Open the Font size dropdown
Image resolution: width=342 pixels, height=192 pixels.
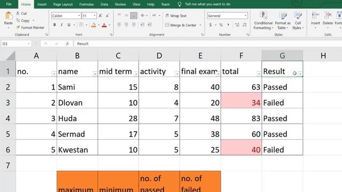(x=95, y=15)
